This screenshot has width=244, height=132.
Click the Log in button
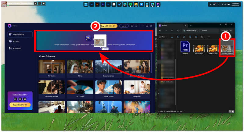click(x=124, y=26)
